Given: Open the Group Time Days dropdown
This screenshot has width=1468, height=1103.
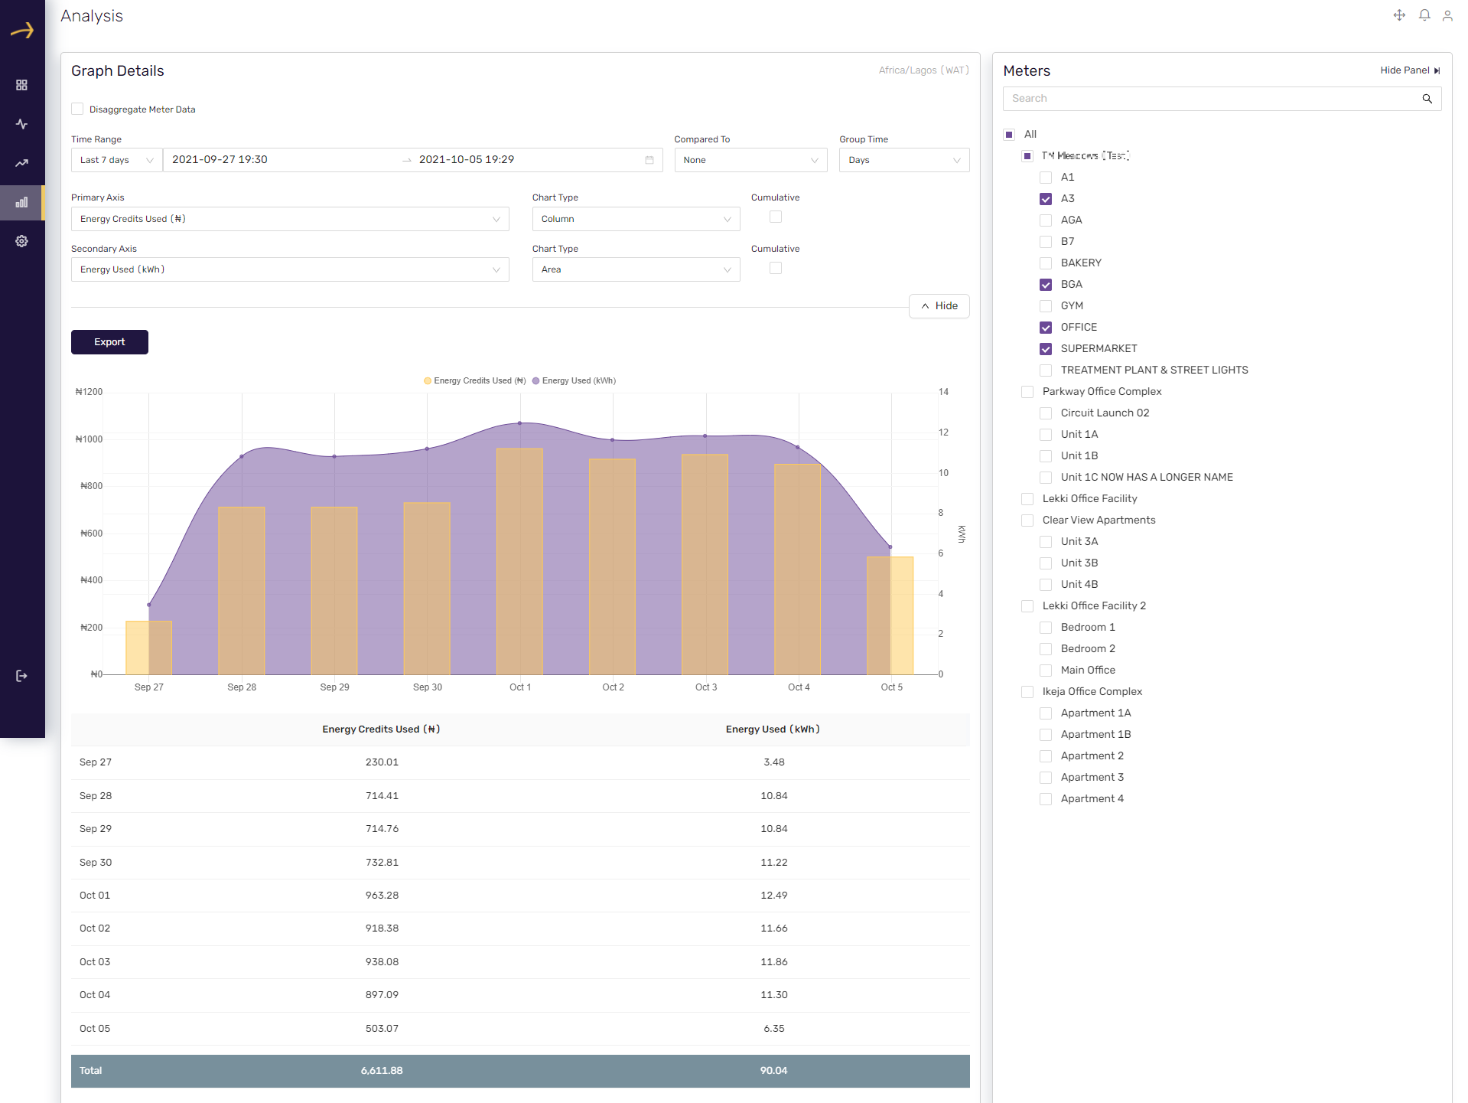Looking at the screenshot, I should (904, 160).
